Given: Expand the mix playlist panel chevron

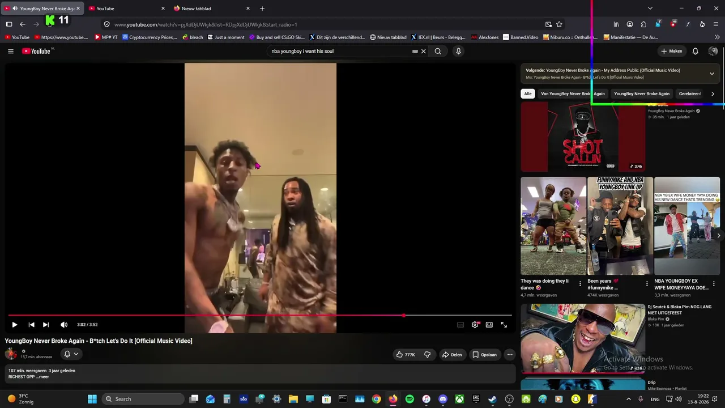Looking at the screenshot, I should pyautogui.click(x=712, y=74).
